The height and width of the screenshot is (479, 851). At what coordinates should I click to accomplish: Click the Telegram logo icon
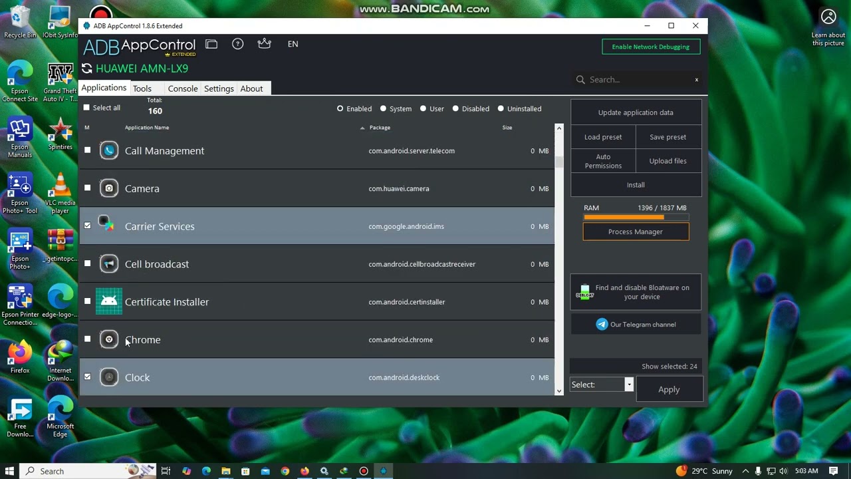point(602,325)
